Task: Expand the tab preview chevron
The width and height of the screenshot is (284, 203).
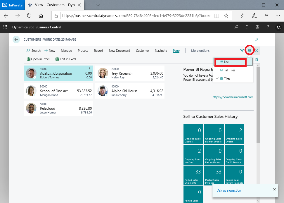Action: click(98, 5)
